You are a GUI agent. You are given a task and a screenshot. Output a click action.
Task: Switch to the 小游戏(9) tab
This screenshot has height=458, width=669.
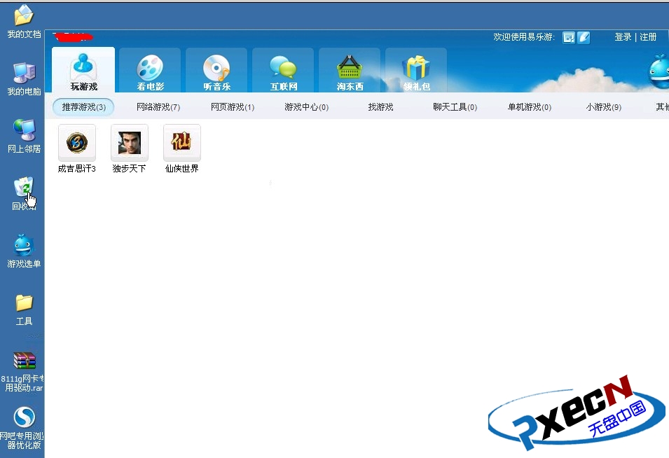click(x=602, y=106)
